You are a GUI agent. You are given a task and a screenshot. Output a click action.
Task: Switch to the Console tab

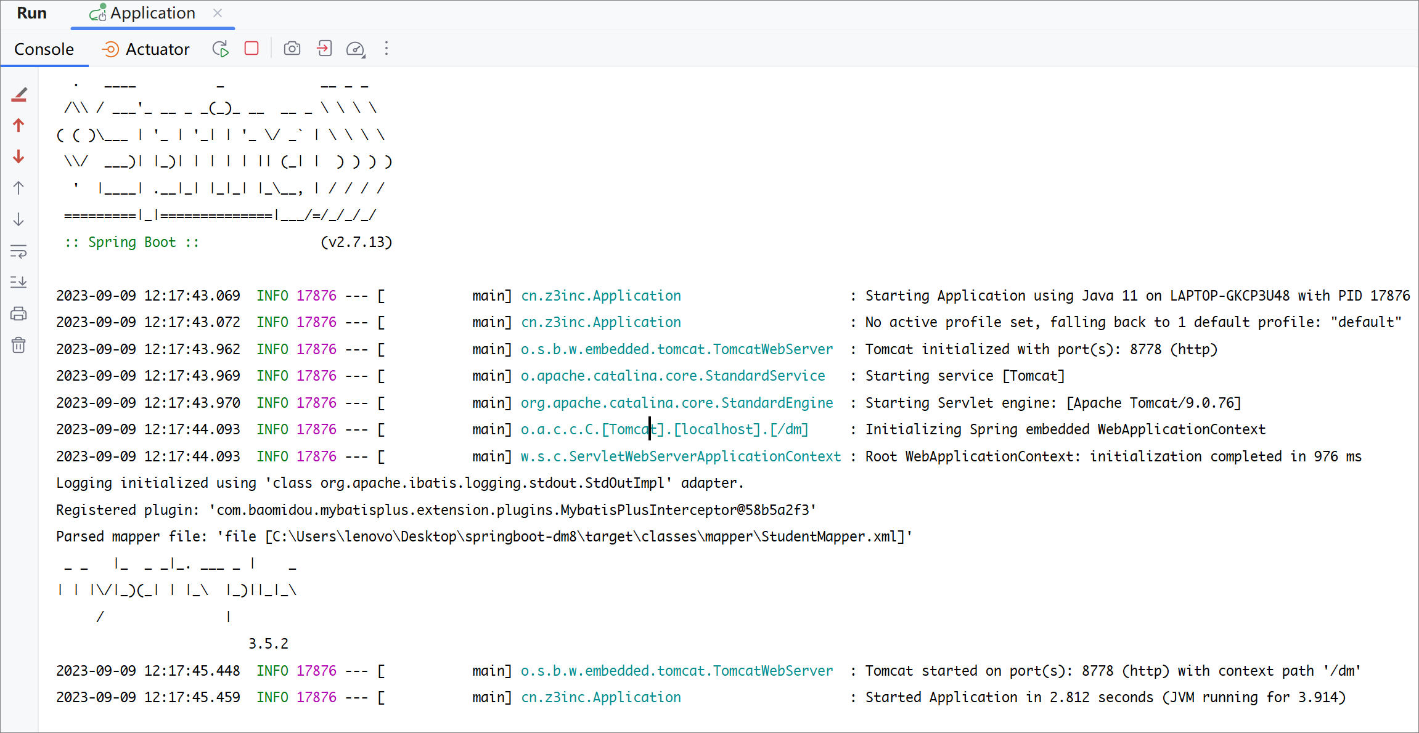coord(44,47)
